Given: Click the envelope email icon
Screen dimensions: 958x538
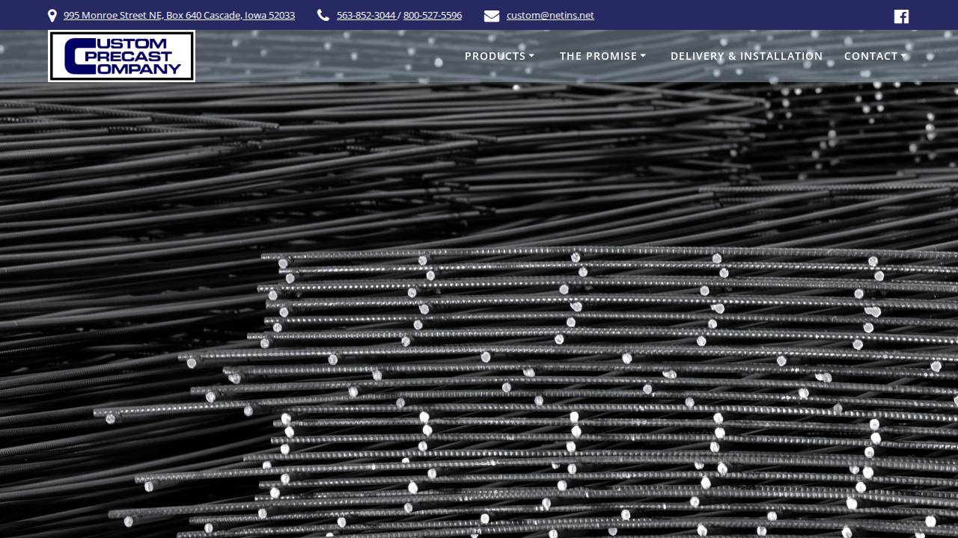Looking at the screenshot, I should click(x=492, y=15).
